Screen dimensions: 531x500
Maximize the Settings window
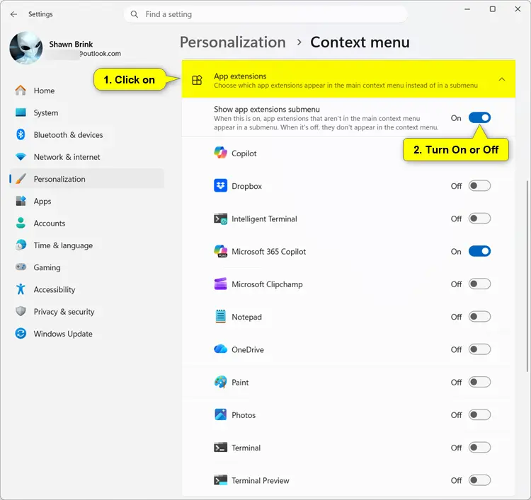[x=493, y=9]
